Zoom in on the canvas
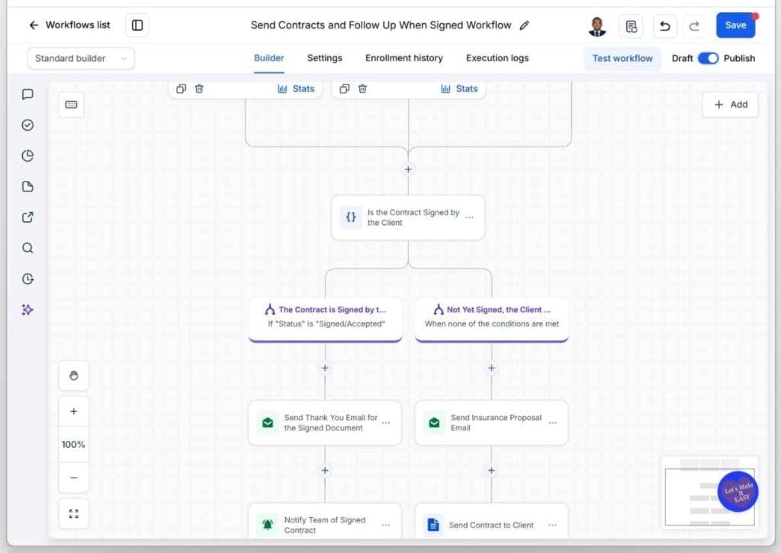Viewport: 781px width, 553px height. [x=74, y=412]
